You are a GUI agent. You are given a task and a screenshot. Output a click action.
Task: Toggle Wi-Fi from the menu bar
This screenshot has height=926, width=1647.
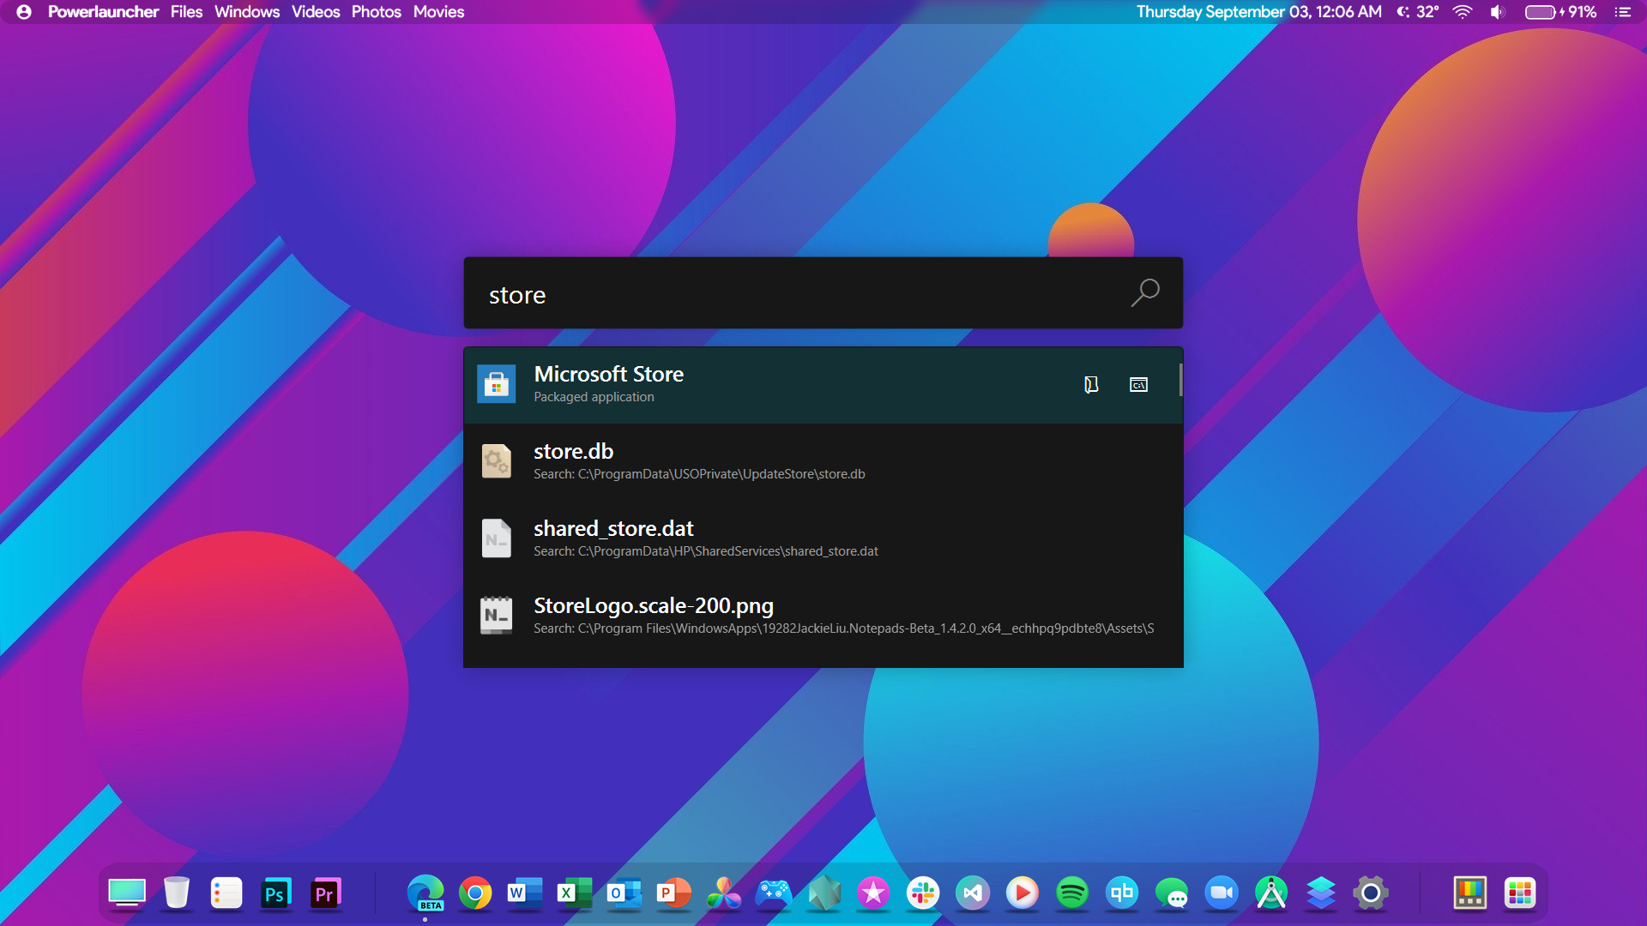[x=1461, y=11]
